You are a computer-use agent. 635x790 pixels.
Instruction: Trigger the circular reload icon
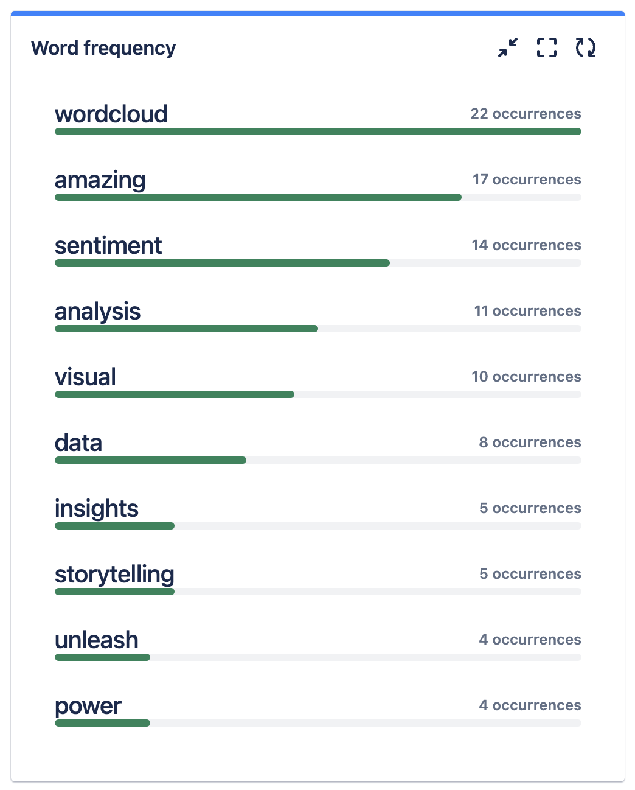585,49
